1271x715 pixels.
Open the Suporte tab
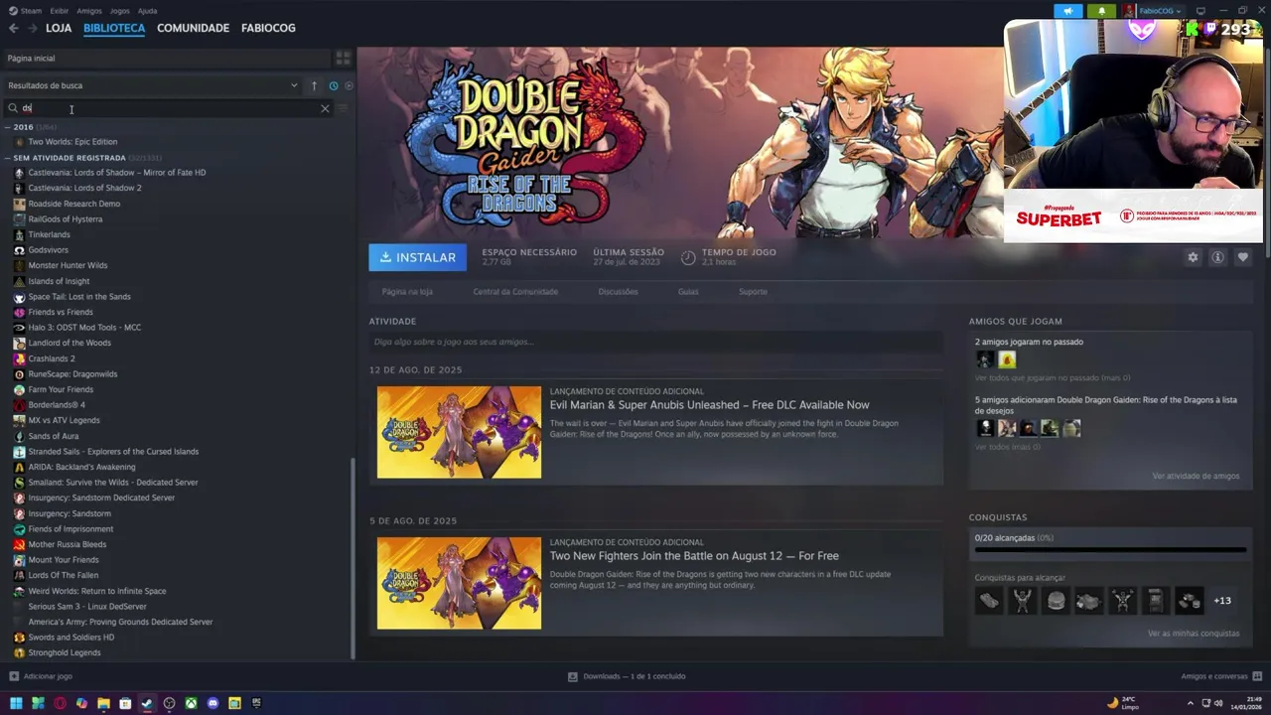[753, 292]
